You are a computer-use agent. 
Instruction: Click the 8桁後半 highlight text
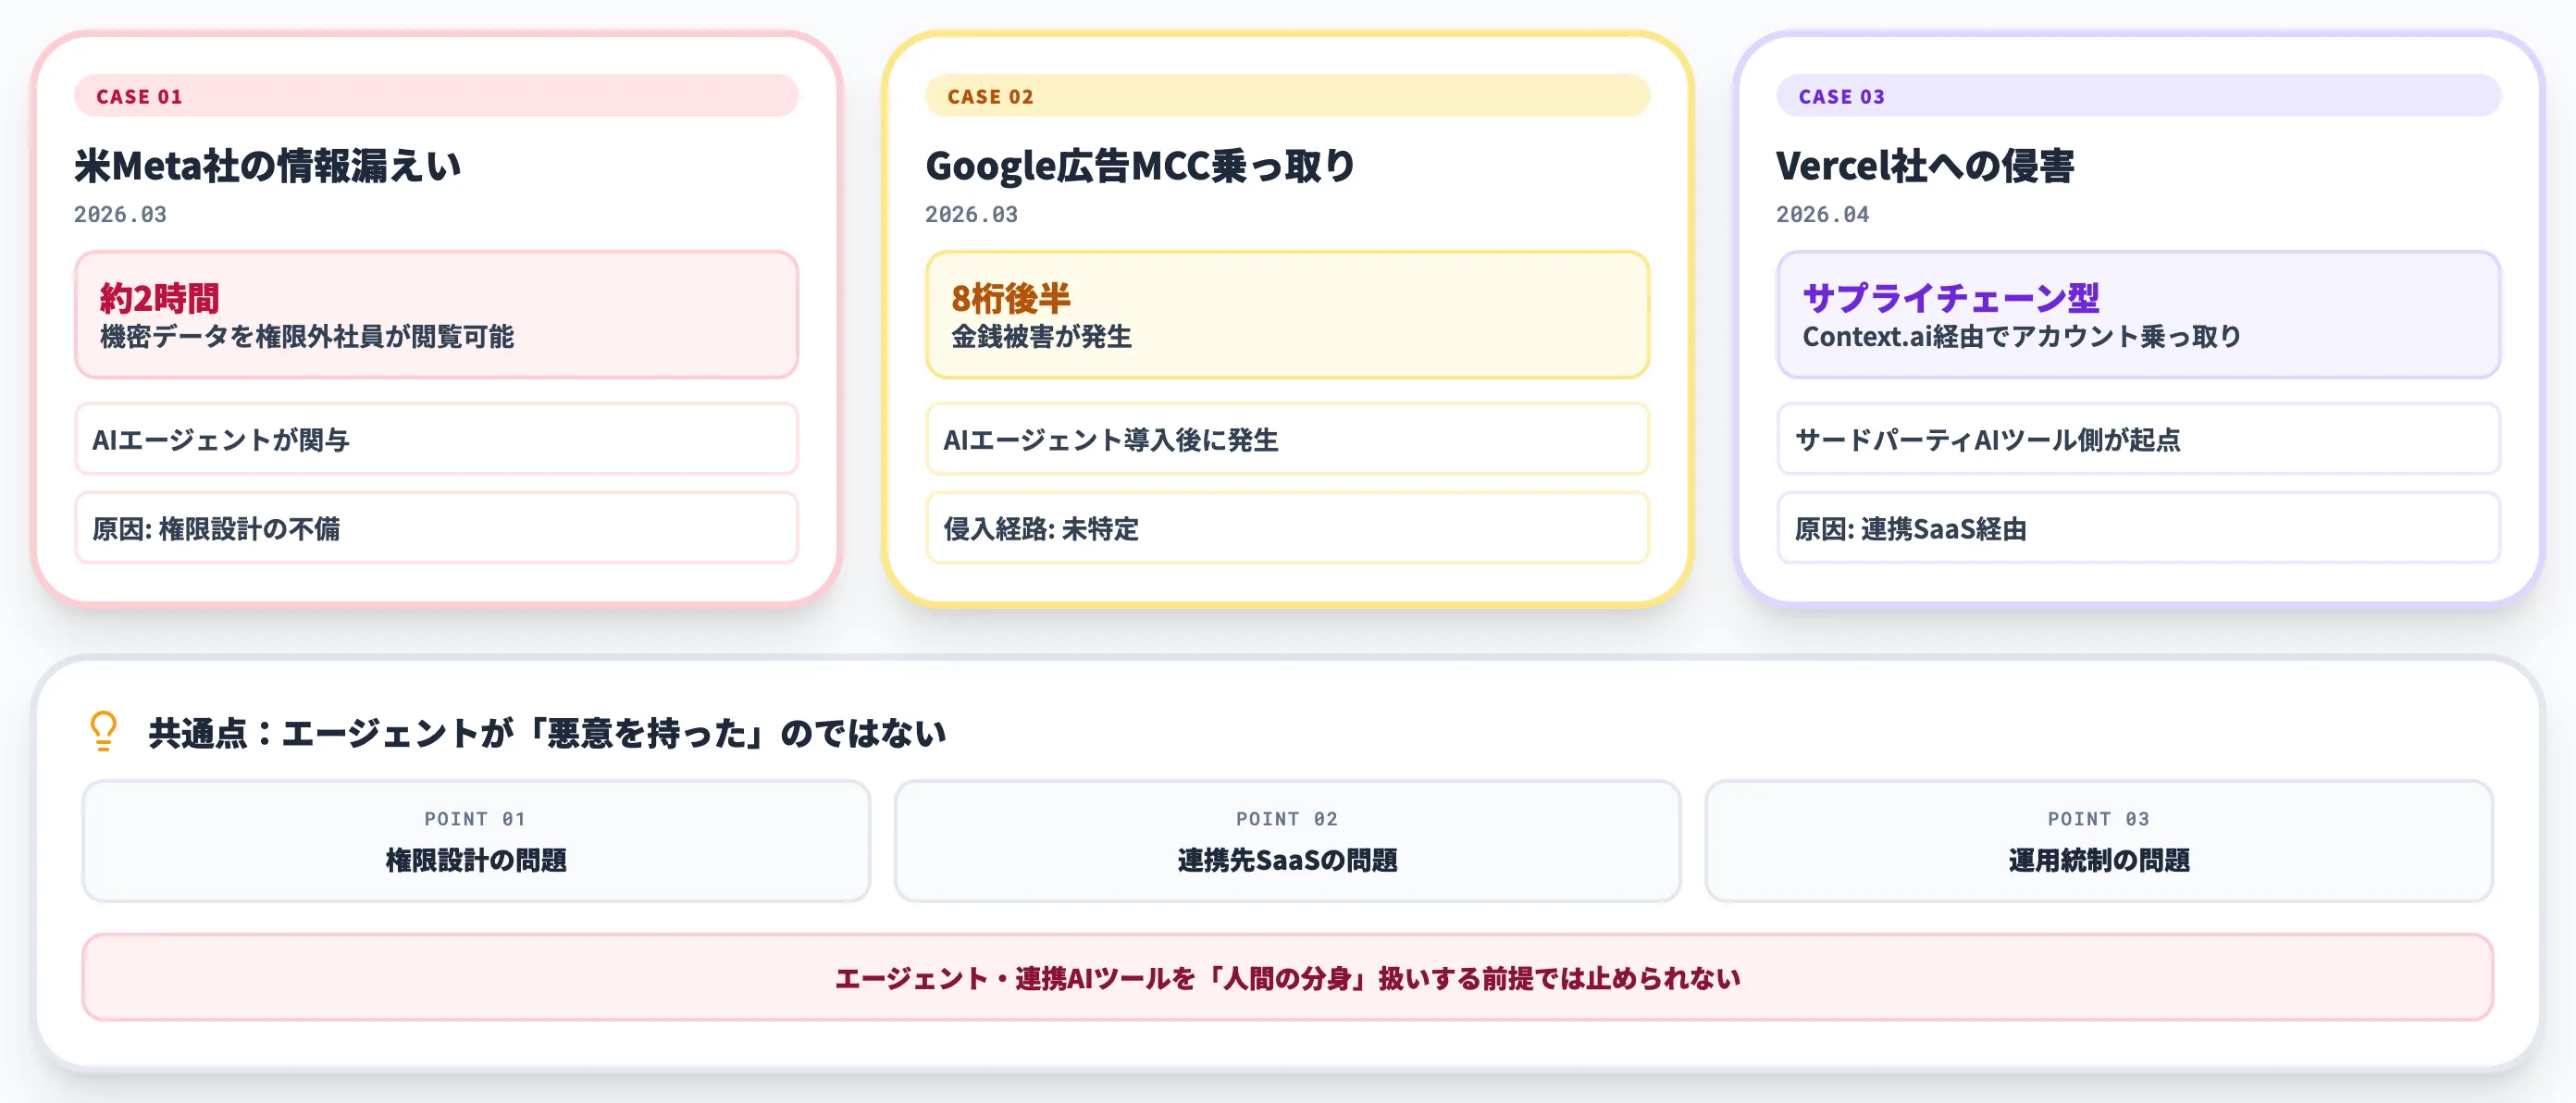pyautogui.click(x=1010, y=298)
